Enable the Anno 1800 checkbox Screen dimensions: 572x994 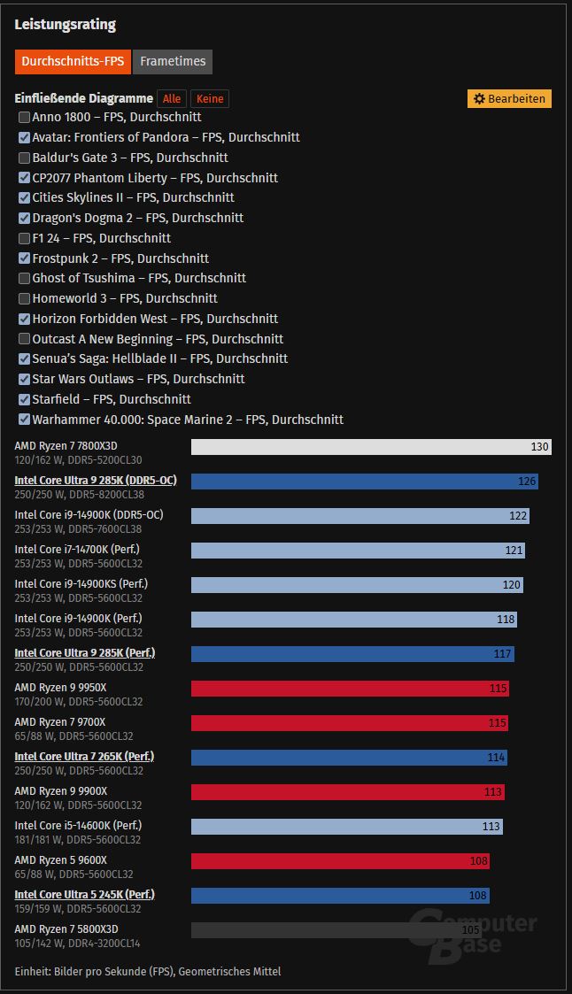[24, 117]
